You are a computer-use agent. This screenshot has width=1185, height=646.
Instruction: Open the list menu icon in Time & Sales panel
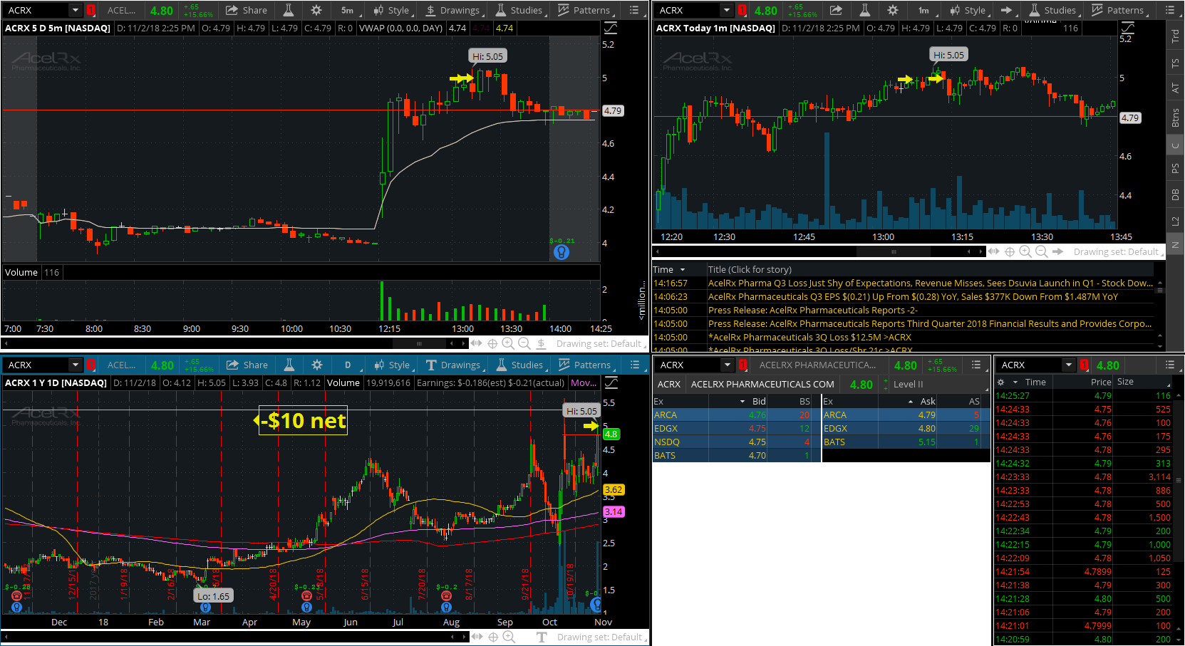[1169, 365]
